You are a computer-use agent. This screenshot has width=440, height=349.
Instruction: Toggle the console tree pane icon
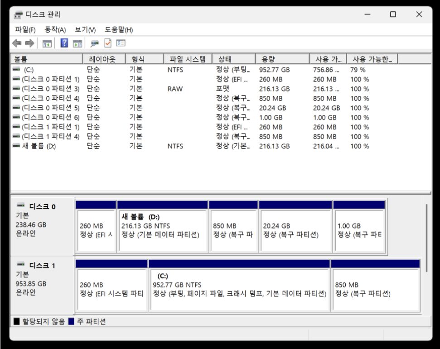click(x=47, y=43)
